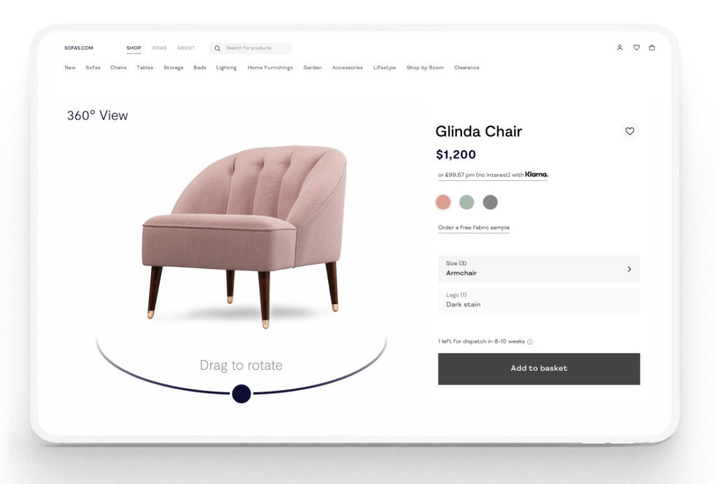
Task: Switch to the IDEAS tab
Action: 159,48
